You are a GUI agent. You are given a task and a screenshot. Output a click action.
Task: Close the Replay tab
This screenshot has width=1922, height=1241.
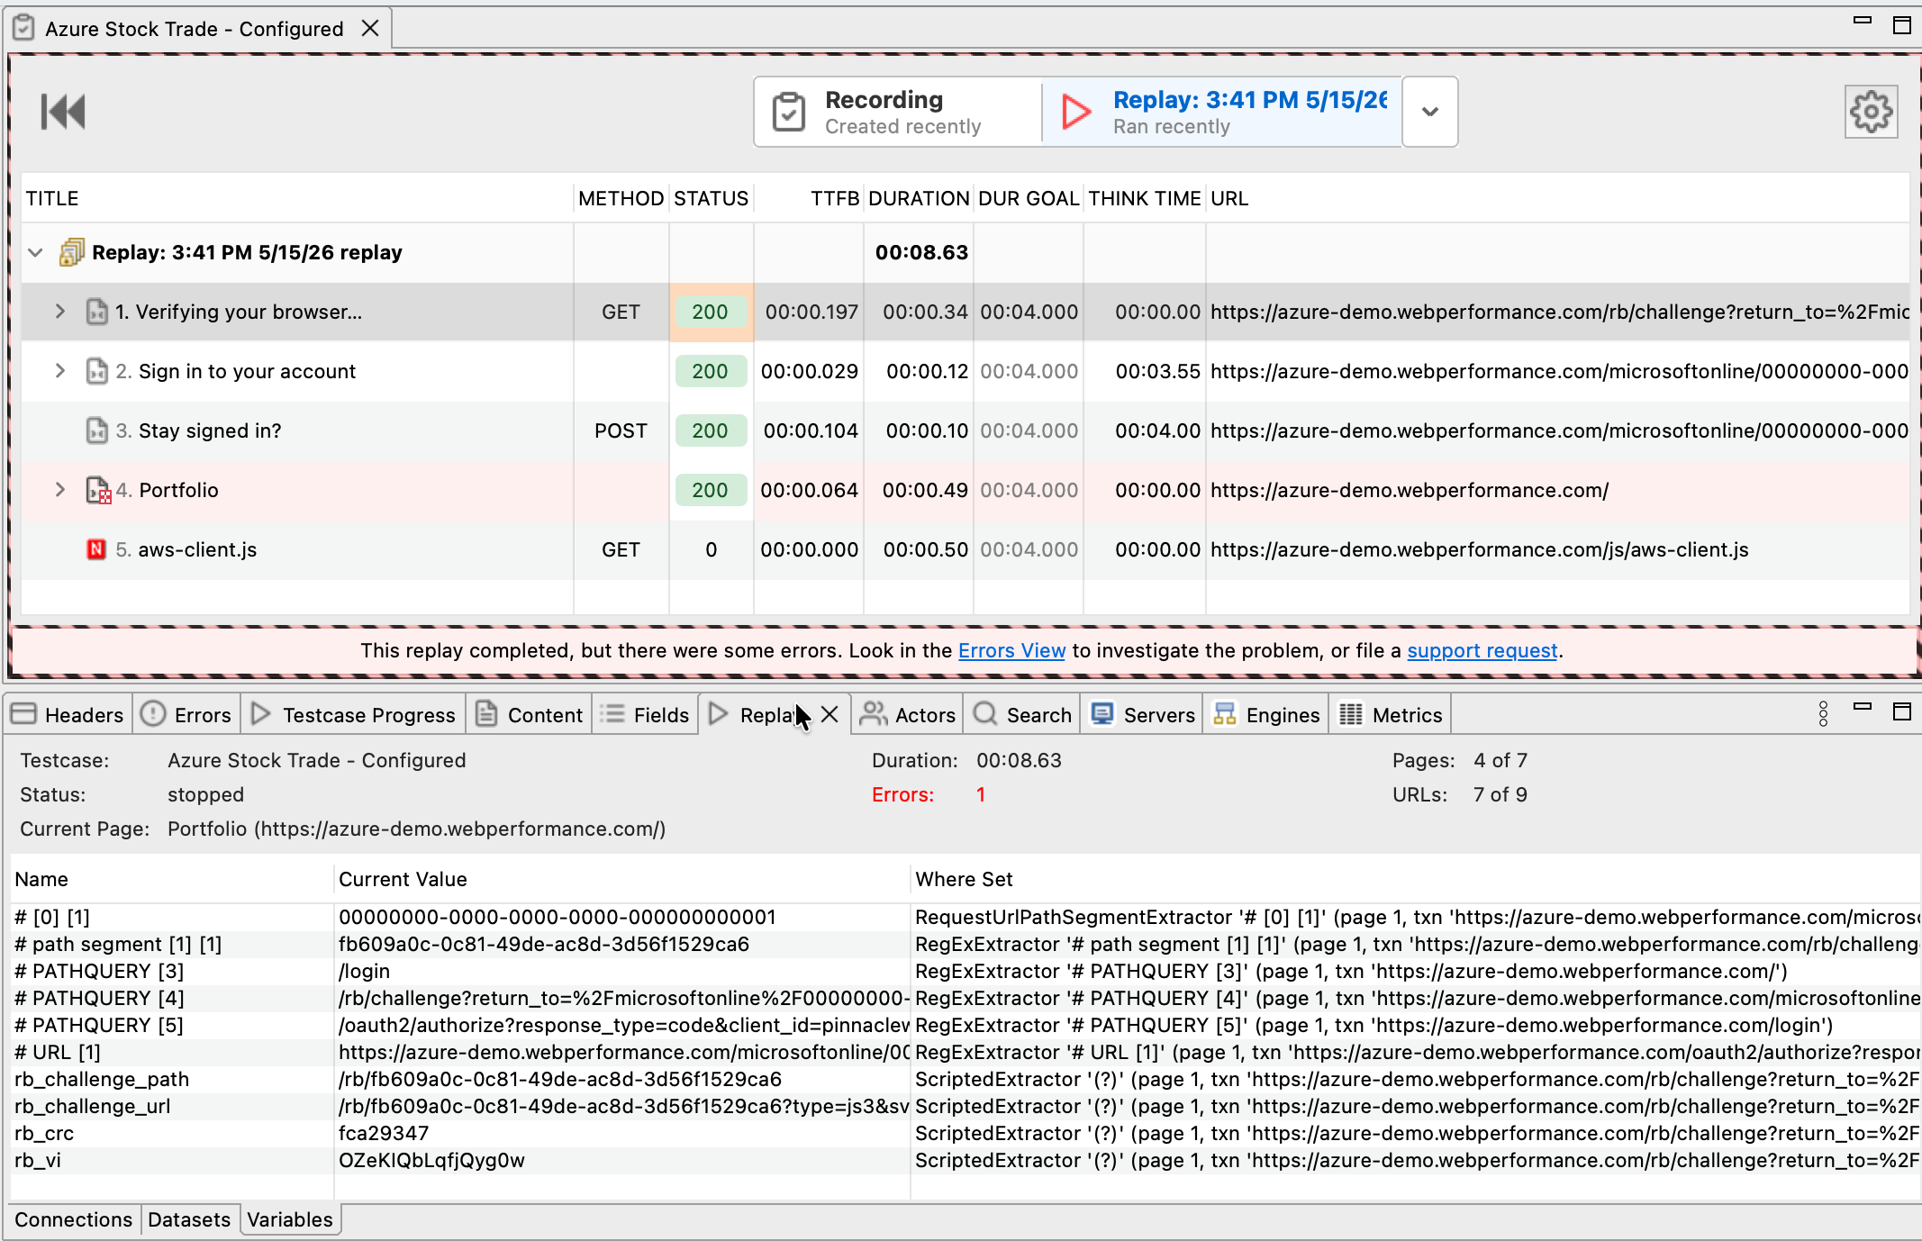tap(830, 714)
